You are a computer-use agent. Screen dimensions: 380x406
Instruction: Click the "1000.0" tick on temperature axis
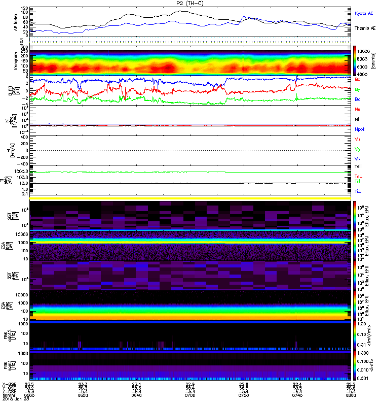21,172
